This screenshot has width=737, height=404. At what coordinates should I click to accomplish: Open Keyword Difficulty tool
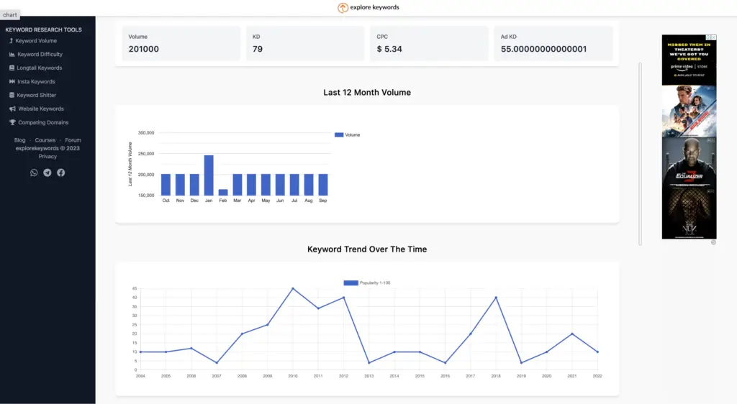point(40,55)
